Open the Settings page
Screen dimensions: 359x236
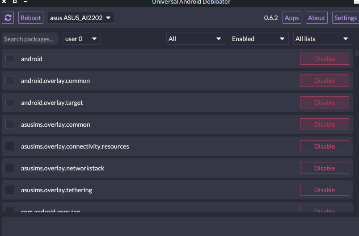point(345,18)
